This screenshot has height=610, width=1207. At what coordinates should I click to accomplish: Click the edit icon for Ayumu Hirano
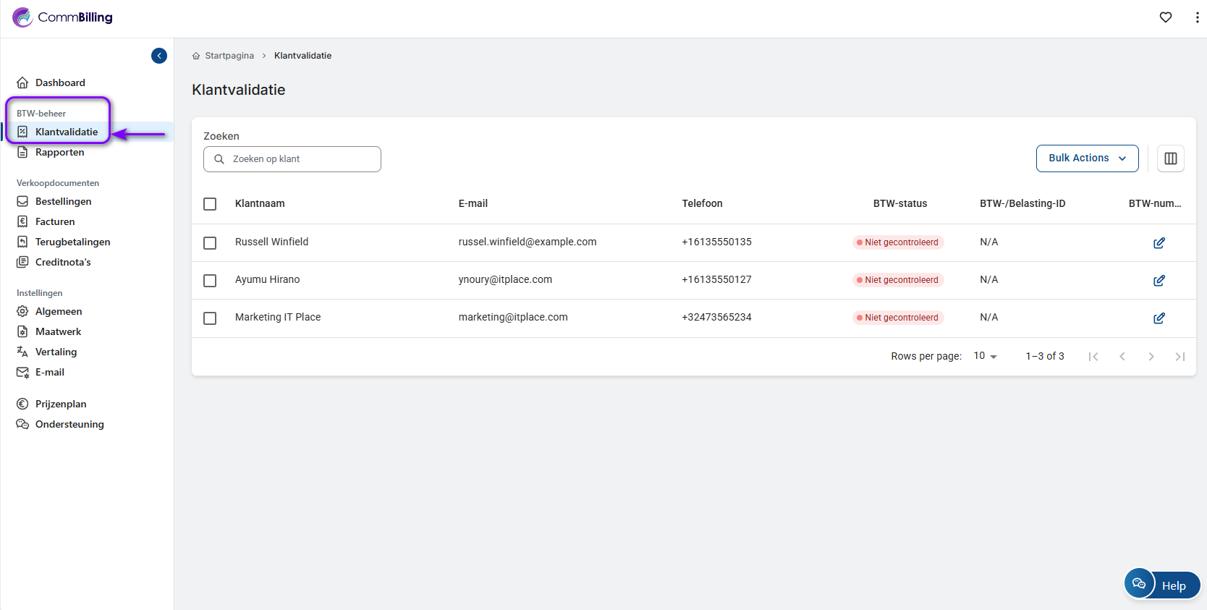click(1159, 281)
